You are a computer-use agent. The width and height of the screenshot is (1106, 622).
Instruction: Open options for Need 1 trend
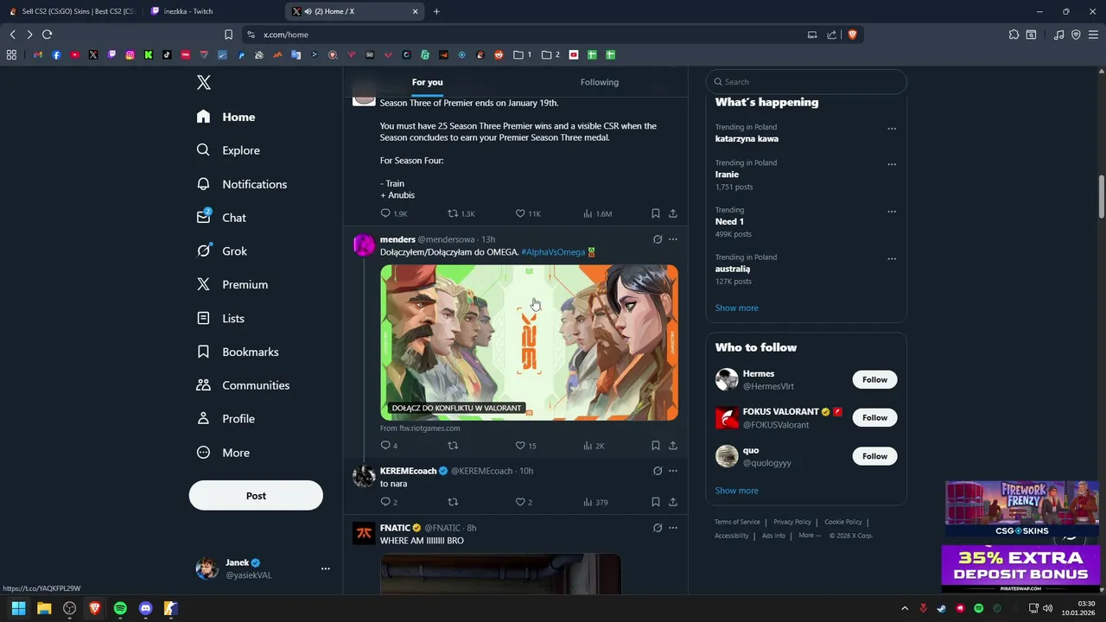pos(892,212)
